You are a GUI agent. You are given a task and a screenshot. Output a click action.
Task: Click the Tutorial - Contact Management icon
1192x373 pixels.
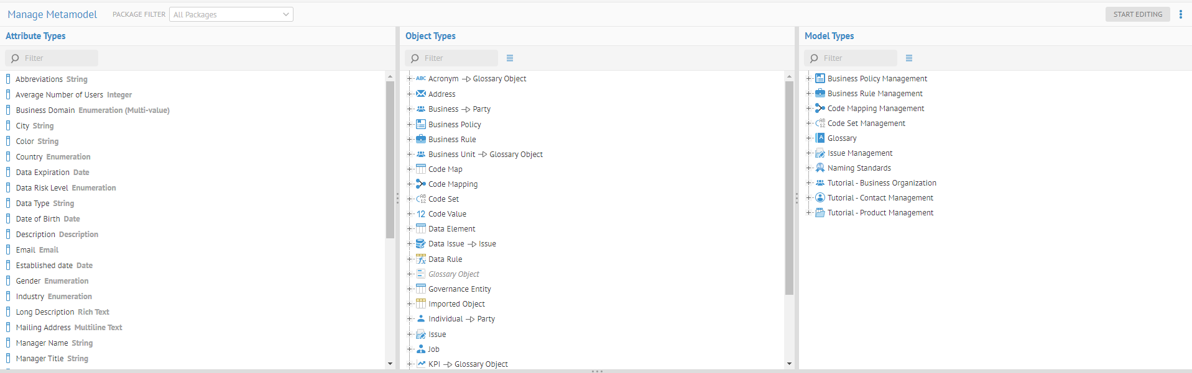(x=820, y=198)
